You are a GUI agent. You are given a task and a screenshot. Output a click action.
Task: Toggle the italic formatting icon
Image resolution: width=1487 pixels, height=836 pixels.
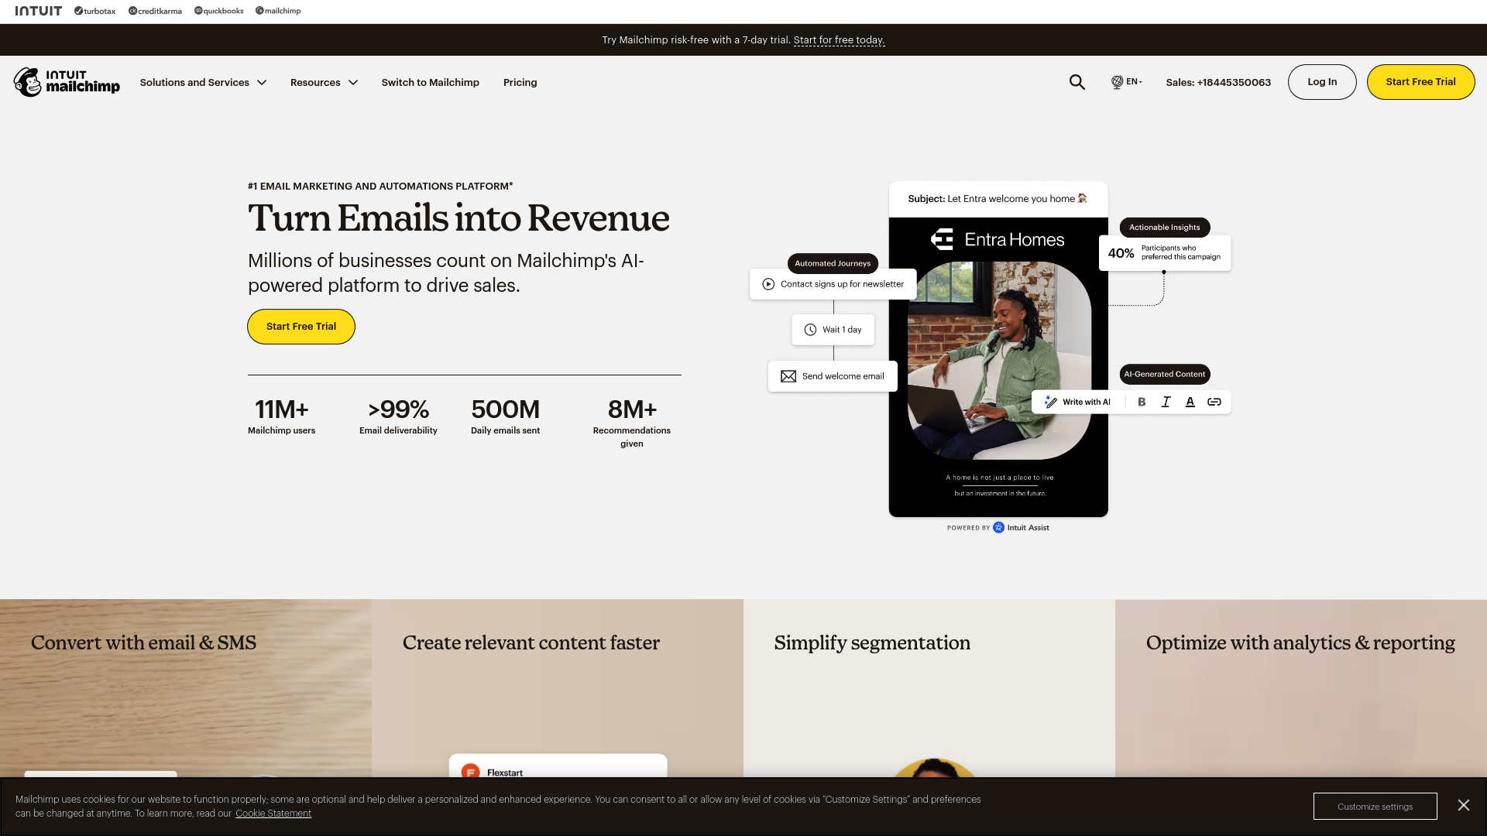[1166, 402]
